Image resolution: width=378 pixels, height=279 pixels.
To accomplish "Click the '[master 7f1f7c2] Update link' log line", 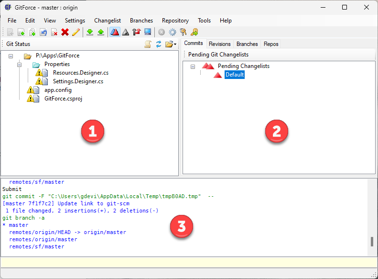I will pyautogui.click(x=66, y=203).
